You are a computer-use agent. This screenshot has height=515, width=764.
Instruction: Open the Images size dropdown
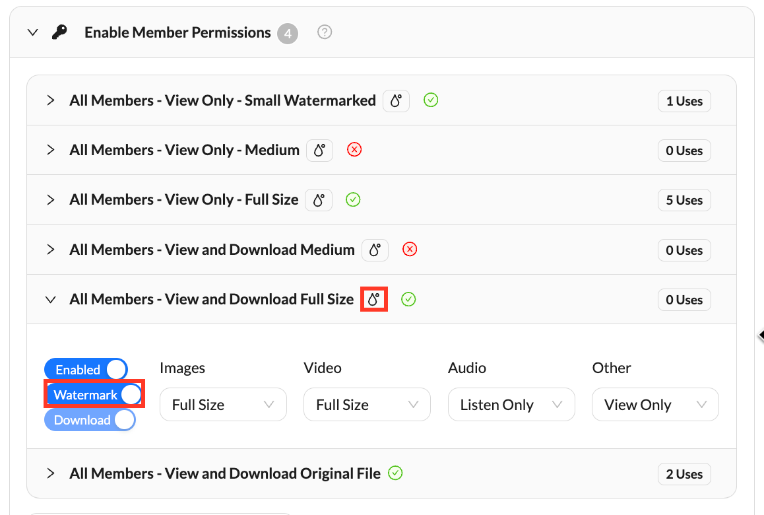[223, 405]
